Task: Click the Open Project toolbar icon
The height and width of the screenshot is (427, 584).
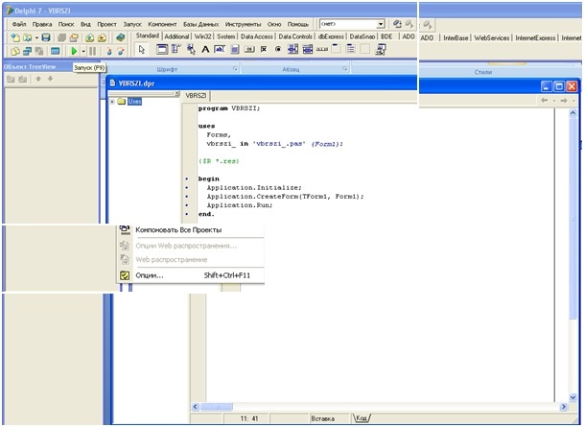Action: pyautogui.click(x=74, y=37)
